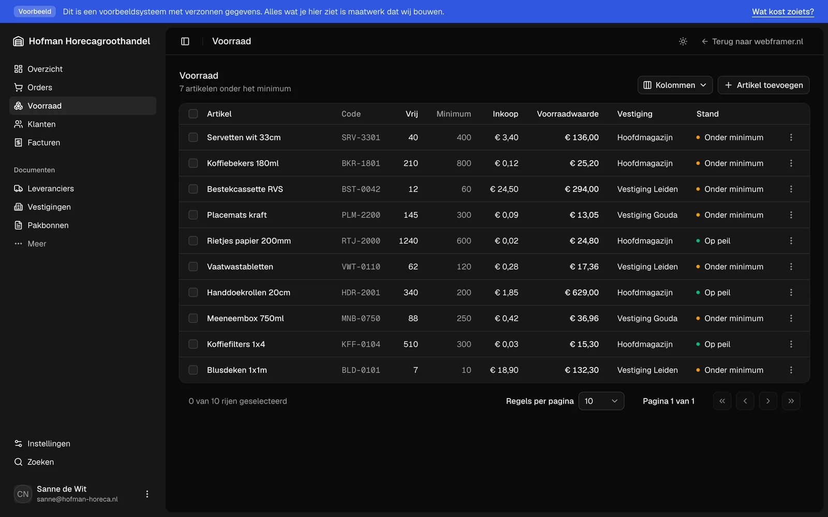The width and height of the screenshot is (828, 517).
Task: Click the Voorbeeld badge in banner
Action: coord(35,11)
